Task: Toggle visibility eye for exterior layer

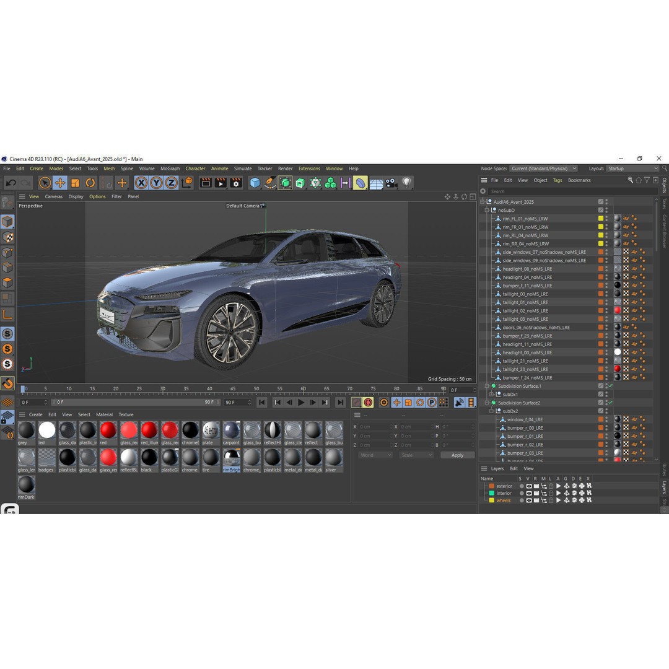Action: pos(529,486)
